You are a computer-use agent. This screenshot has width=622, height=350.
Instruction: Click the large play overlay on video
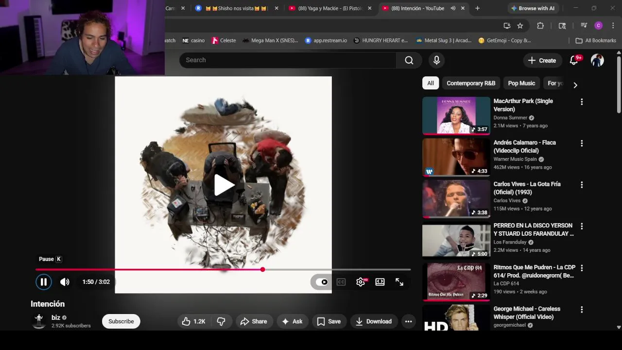(224, 185)
